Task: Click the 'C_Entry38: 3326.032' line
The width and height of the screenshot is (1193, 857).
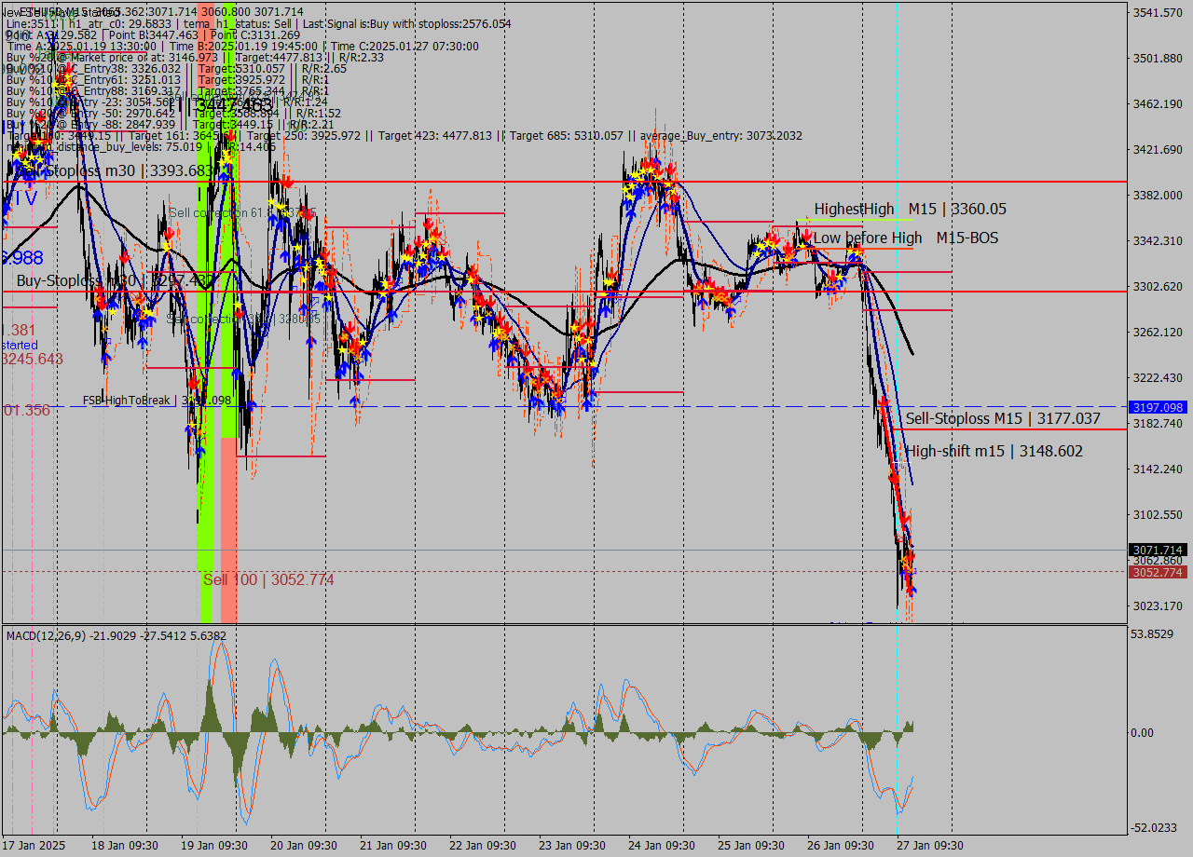Action: click(176, 69)
